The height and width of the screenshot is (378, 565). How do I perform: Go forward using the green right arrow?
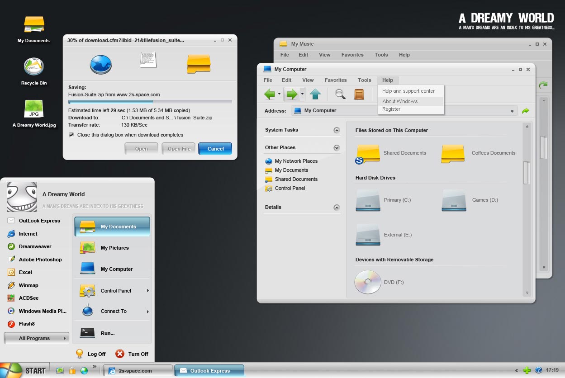(292, 94)
